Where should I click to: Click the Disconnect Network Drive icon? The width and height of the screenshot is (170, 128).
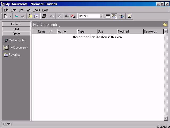[x=73, y=16]
